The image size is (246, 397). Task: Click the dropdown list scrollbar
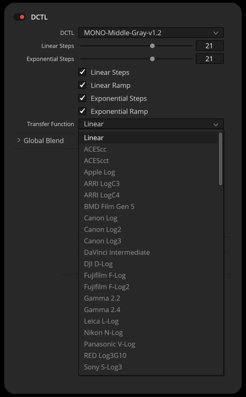(220, 159)
